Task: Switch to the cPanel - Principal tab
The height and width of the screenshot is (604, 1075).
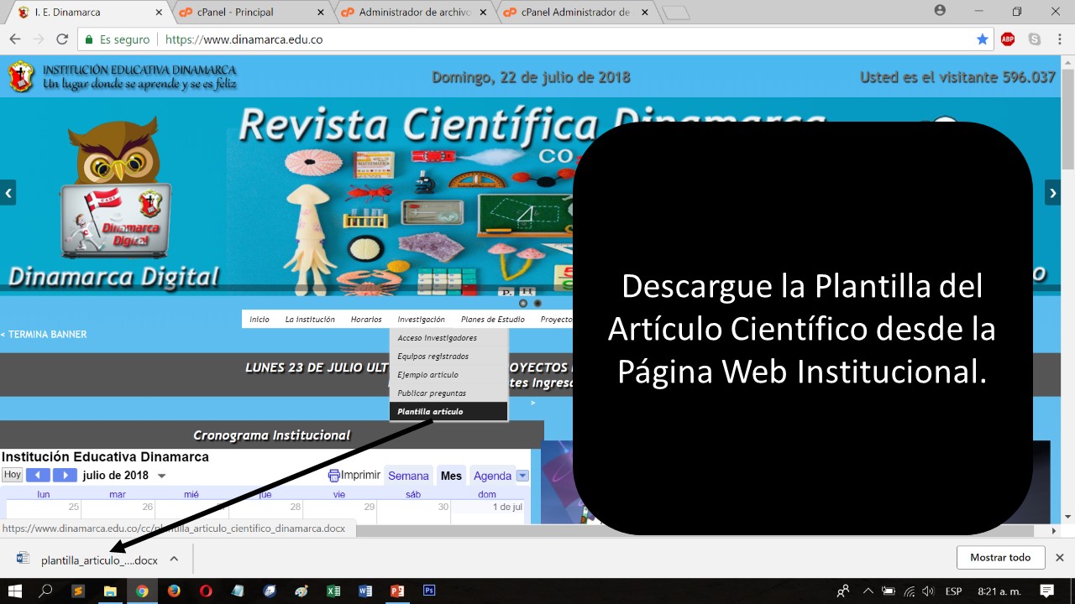Action: [252, 13]
